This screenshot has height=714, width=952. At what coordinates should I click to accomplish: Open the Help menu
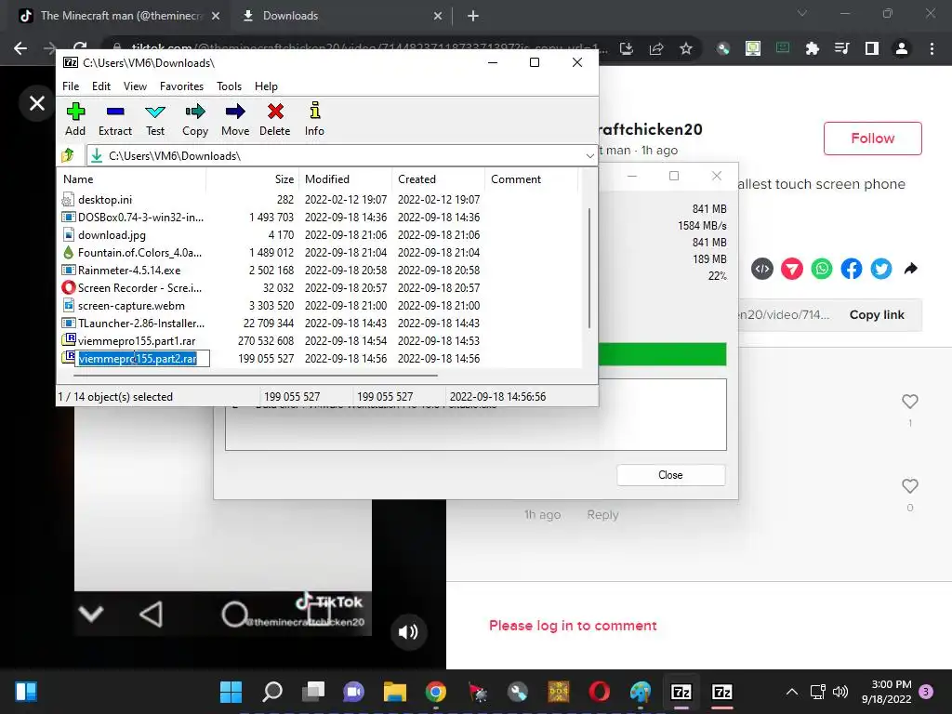click(266, 86)
